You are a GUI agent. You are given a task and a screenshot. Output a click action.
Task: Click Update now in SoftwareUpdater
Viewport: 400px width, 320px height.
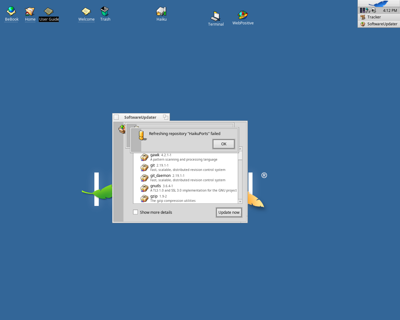click(229, 212)
